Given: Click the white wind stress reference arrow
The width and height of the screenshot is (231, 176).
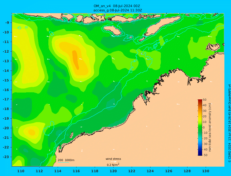Looking at the screenshot, I should 113,162.
